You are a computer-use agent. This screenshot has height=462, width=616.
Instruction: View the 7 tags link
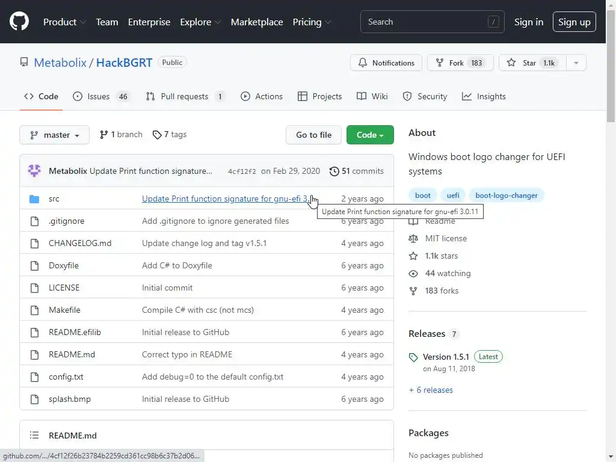[x=170, y=135]
